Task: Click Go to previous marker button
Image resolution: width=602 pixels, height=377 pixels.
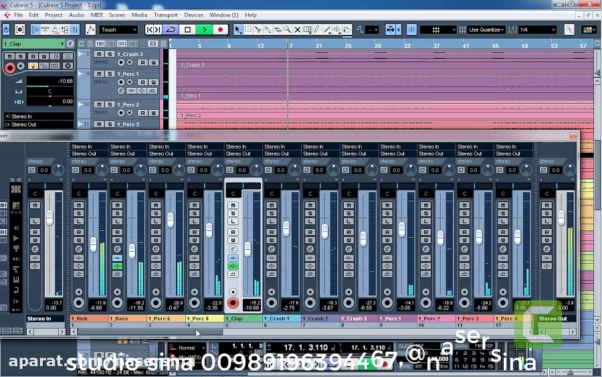Action: [149, 29]
